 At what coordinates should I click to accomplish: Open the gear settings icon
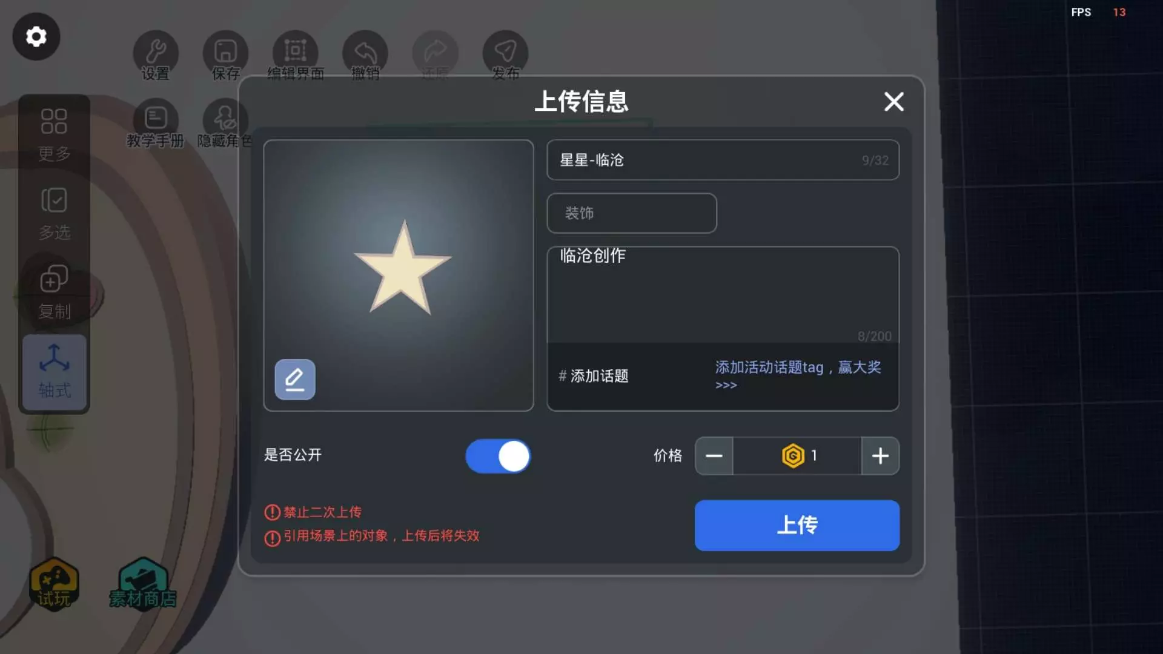[36, 36]
